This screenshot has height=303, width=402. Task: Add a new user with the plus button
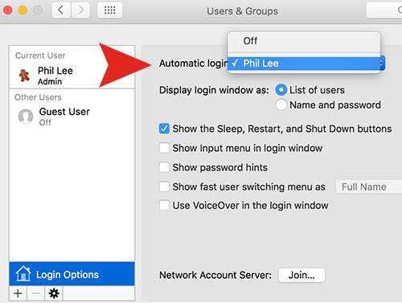[18, 293]
